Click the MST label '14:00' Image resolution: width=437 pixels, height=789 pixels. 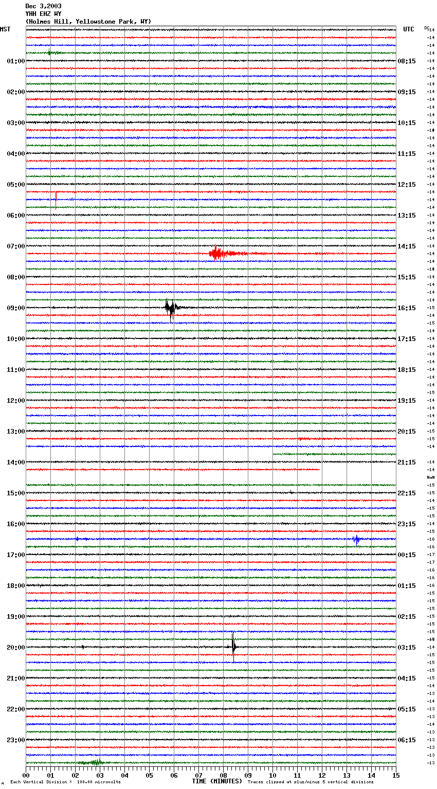click(16, 462)
